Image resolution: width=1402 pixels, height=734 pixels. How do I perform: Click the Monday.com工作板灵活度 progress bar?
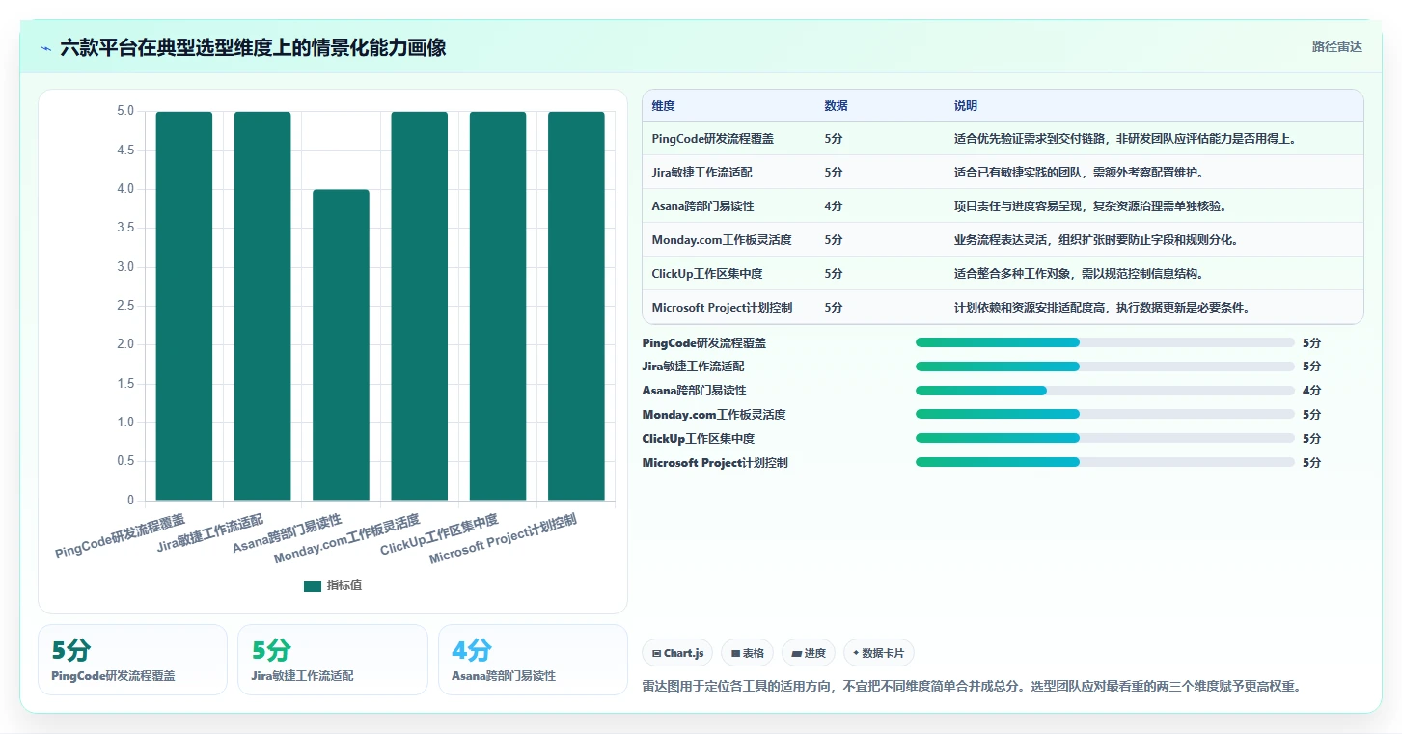pos(1105,415)
